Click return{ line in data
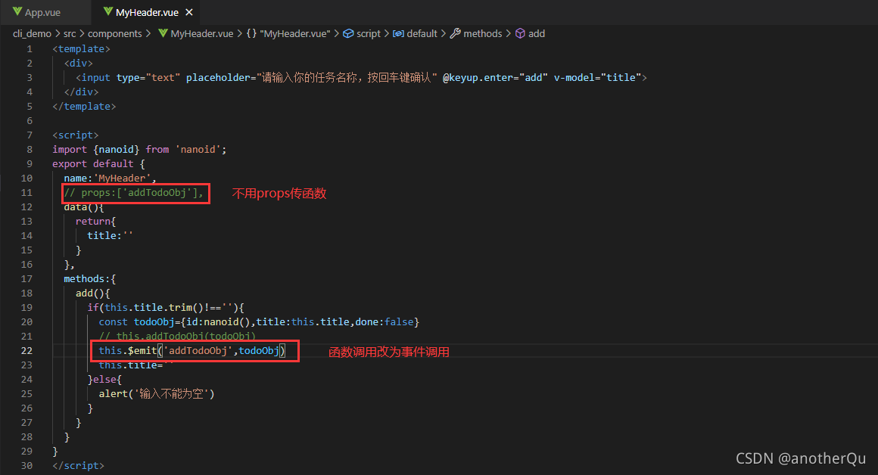The width and height of the screenshot is (878, 475). pos(96,222)
